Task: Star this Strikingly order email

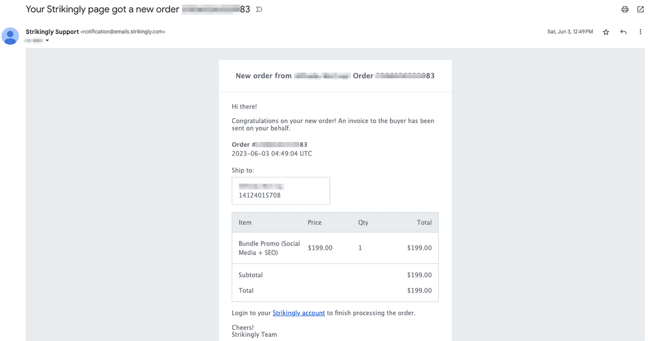Action: click(606, 32)
